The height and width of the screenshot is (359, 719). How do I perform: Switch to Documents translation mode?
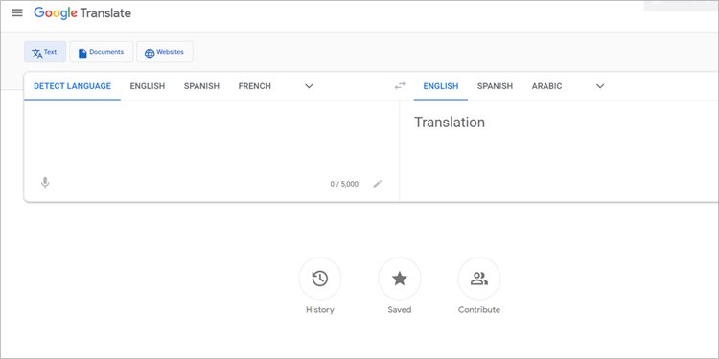[x=102, y=52]
